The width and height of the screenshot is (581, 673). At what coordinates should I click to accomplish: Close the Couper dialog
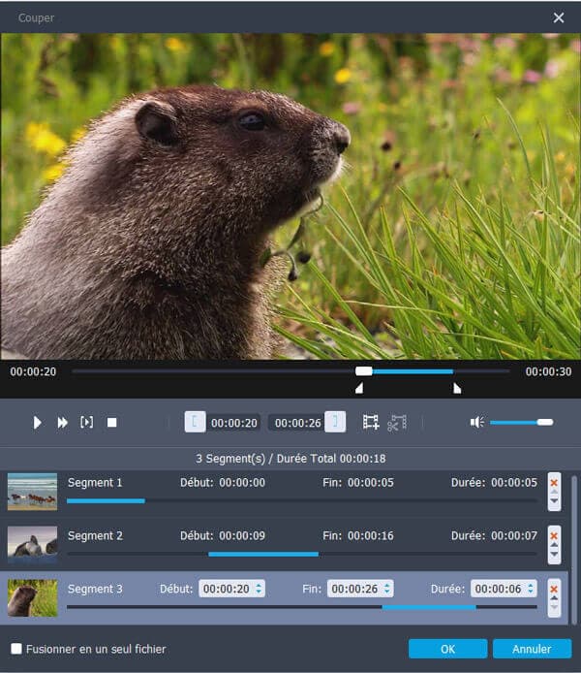point(559,17)
